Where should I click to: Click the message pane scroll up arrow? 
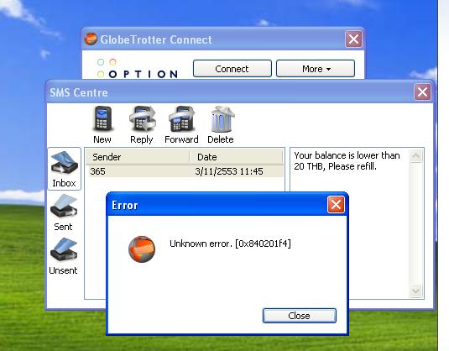coord(415,156)
